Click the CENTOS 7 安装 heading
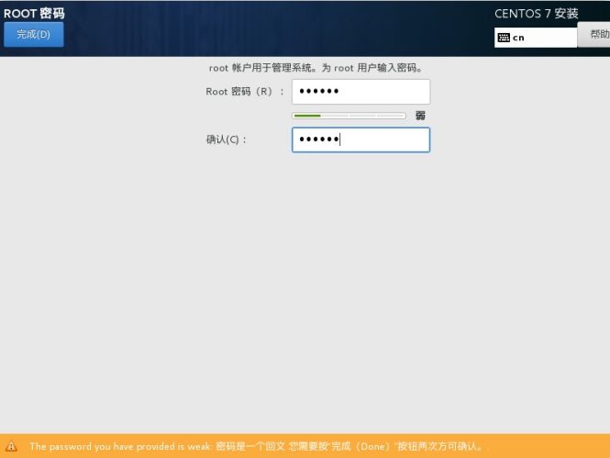The width and height of the screenshot is (610, 458). tap(536, 14)
